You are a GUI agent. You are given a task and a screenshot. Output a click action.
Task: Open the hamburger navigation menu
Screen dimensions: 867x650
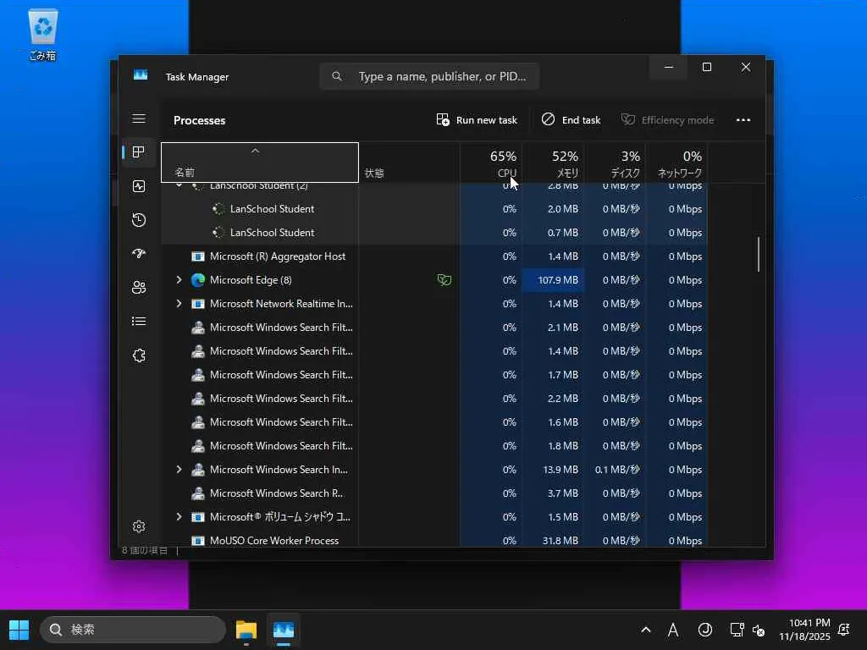139,118
